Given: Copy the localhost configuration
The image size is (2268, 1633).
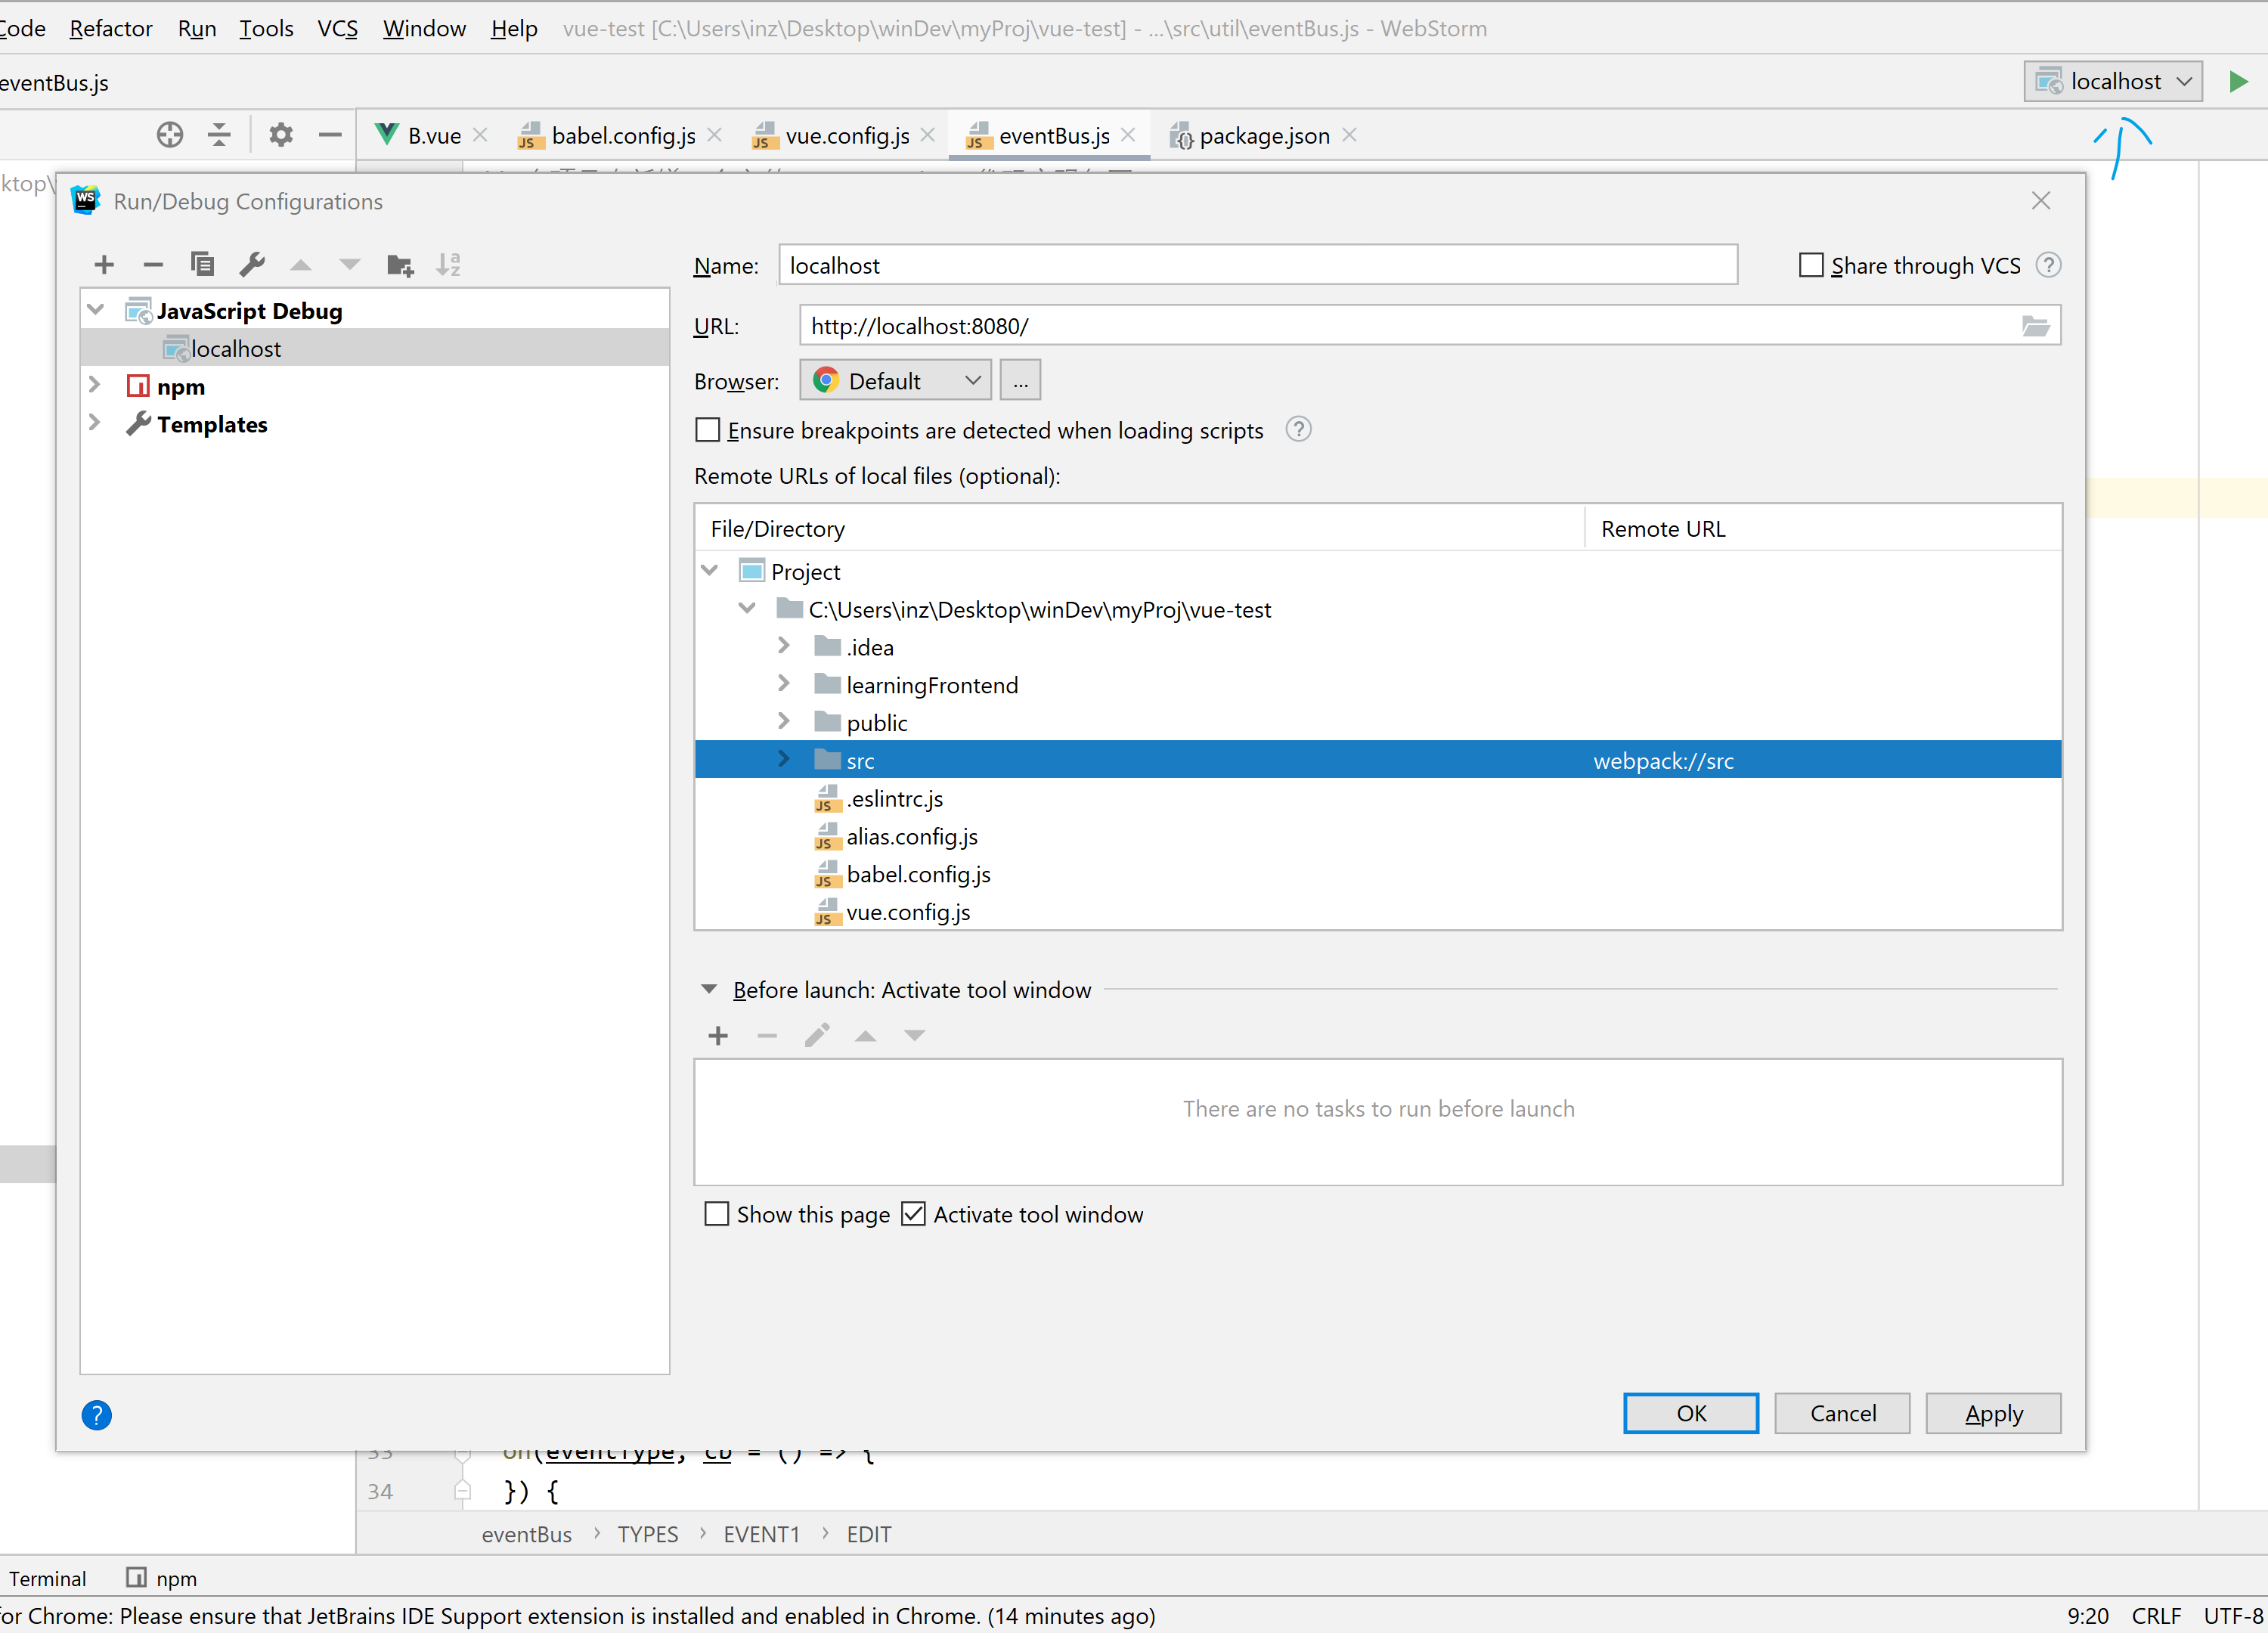Looking at the screenshot, I should click(x=203, y=264).
